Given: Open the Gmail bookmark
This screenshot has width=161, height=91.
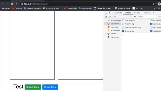Looking at the screenshot, I should 6,8.
